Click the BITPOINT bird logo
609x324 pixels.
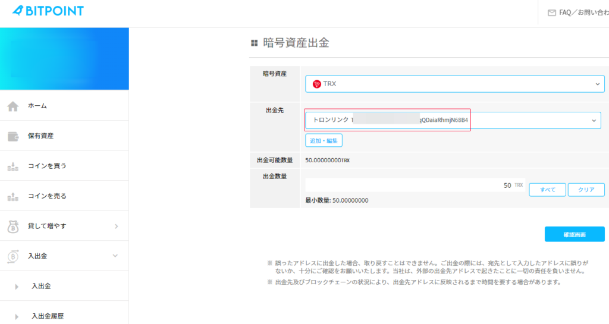point(17,11)
